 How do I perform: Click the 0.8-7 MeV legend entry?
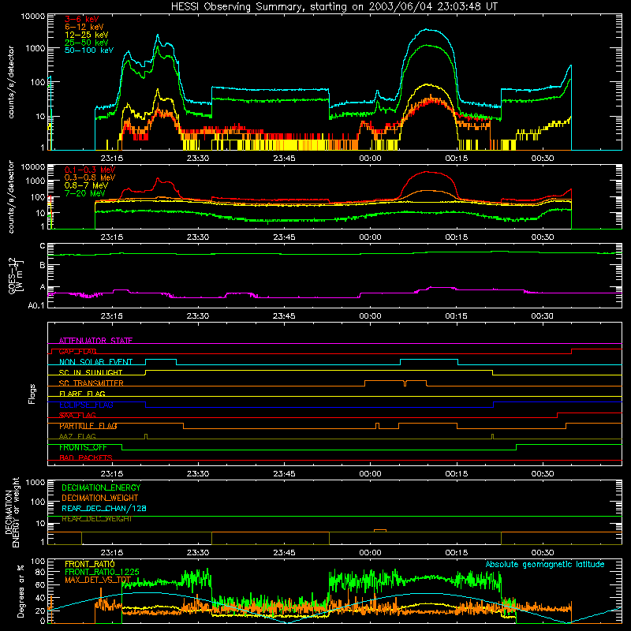[x=86, y=185]
